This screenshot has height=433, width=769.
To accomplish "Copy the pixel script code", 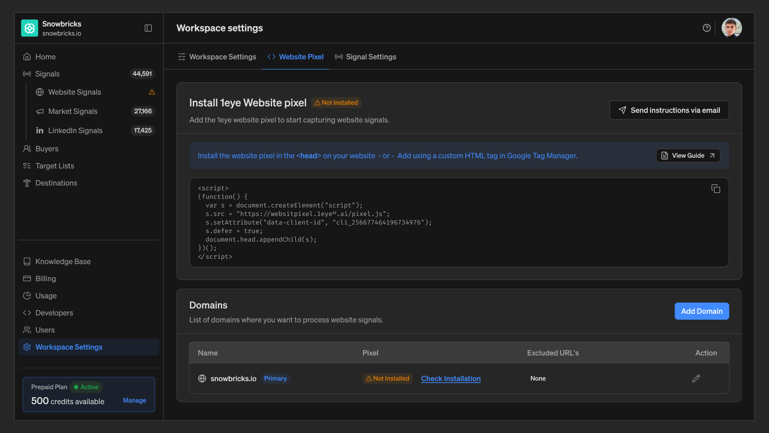I will coord(716,189).
